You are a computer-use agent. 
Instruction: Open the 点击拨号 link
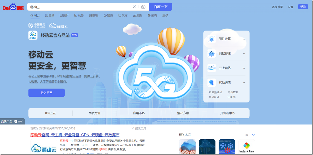[x=233, y=92]
